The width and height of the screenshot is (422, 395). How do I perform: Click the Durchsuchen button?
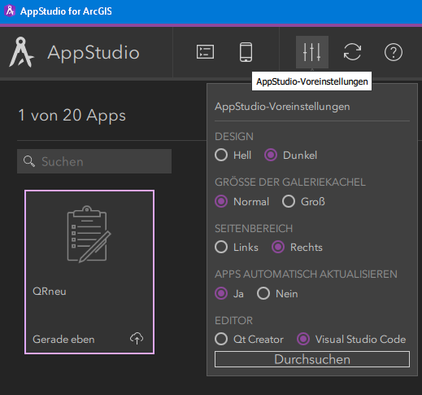(x=312, y=359)
